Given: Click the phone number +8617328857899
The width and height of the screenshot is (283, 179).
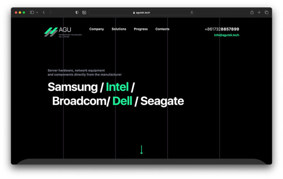Looking at the screenshot, I should (x=222, y=29).
